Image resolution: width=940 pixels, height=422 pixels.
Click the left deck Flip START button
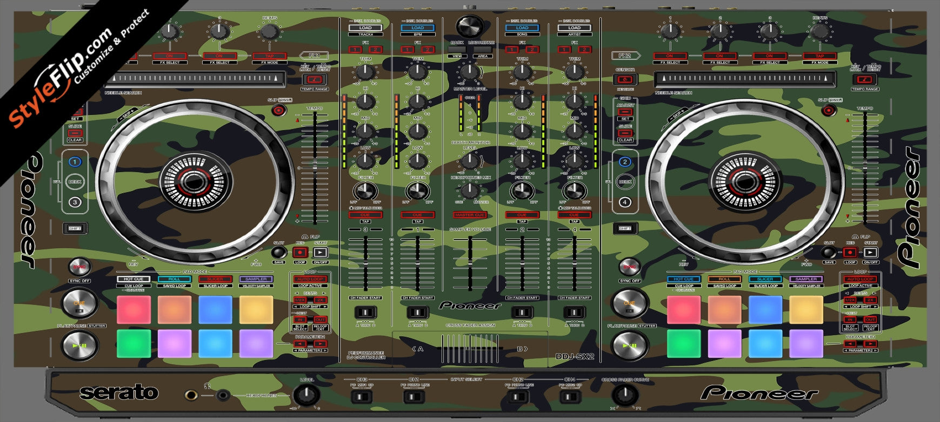pos(320,252)
